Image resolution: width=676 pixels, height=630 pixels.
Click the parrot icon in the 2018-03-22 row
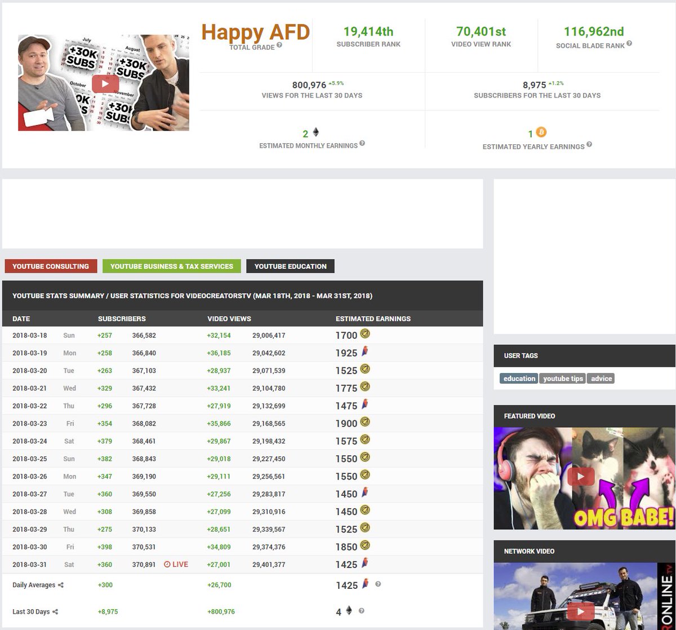365,405
